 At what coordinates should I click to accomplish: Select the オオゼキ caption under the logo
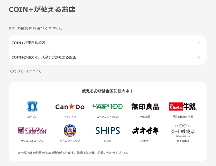click(145, 141)
